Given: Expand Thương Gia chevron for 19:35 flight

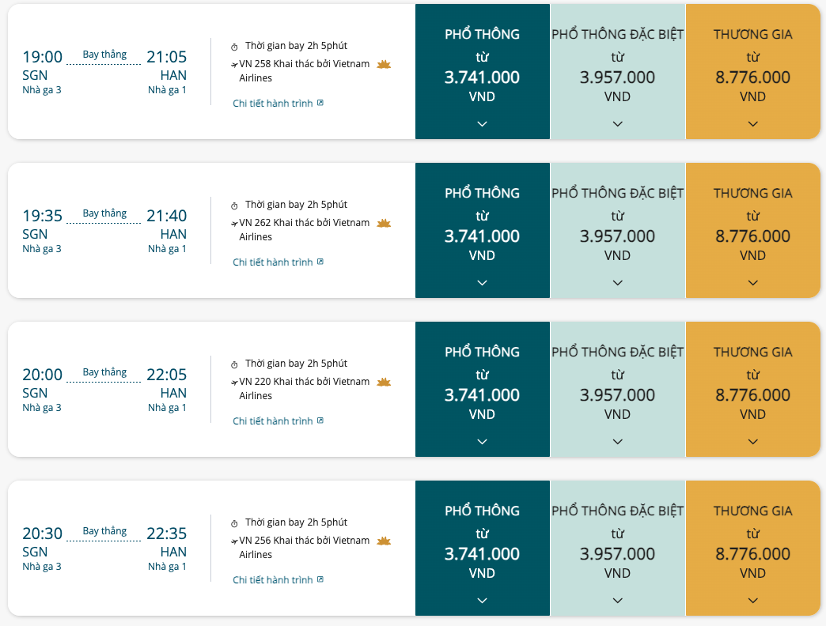Looking at the screenshot, I should coord(752,282).
